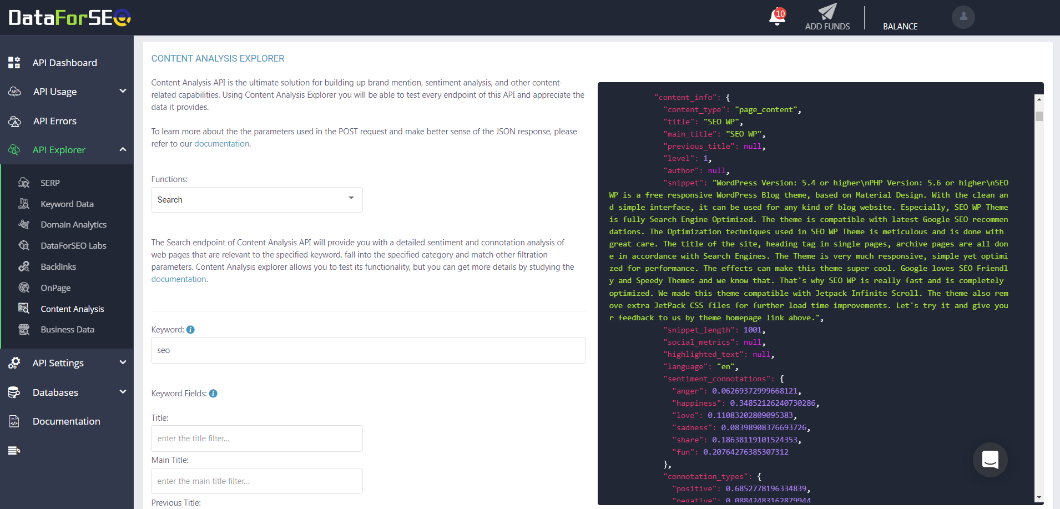The height and width of the screenshot is (509, 1060).
Task: Collapse sidebar using the bottom menu icon
Action: 14,450
